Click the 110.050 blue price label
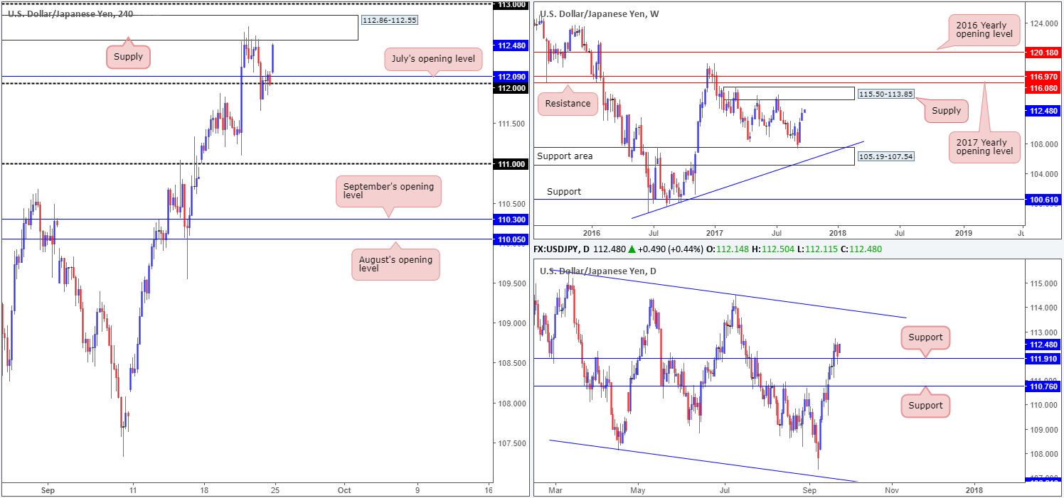Screen dimensions: 1064x498 tap(512, 239)
